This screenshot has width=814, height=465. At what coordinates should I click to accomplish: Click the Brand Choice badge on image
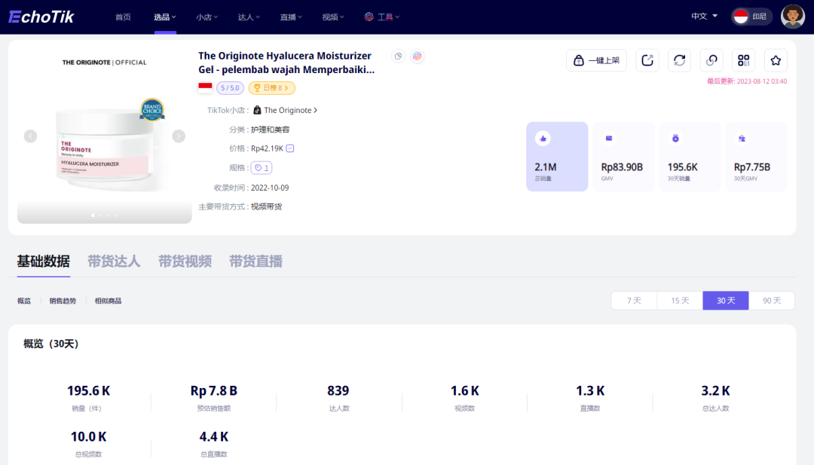coord(152,109)
